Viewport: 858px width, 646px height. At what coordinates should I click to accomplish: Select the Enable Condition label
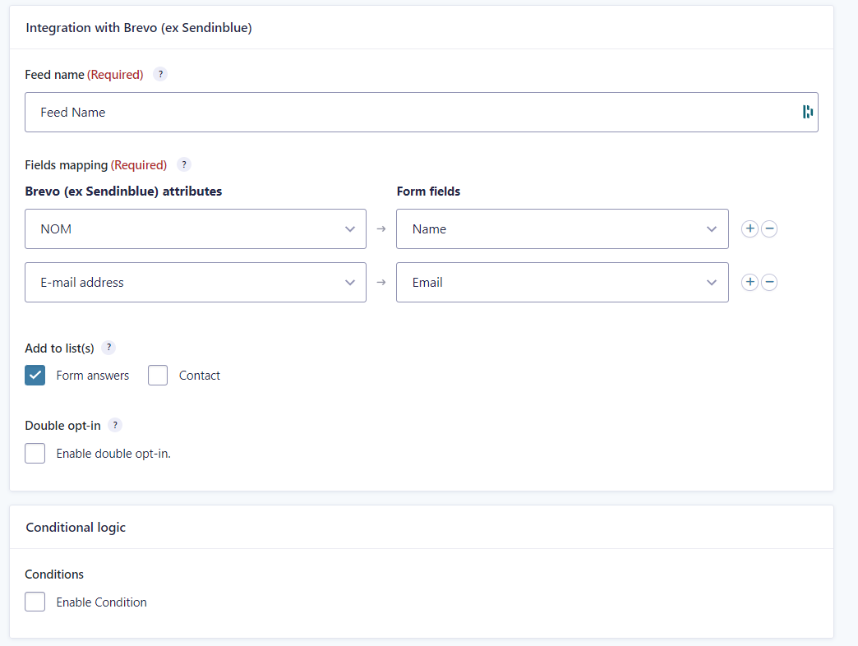[x=101, y=602]
